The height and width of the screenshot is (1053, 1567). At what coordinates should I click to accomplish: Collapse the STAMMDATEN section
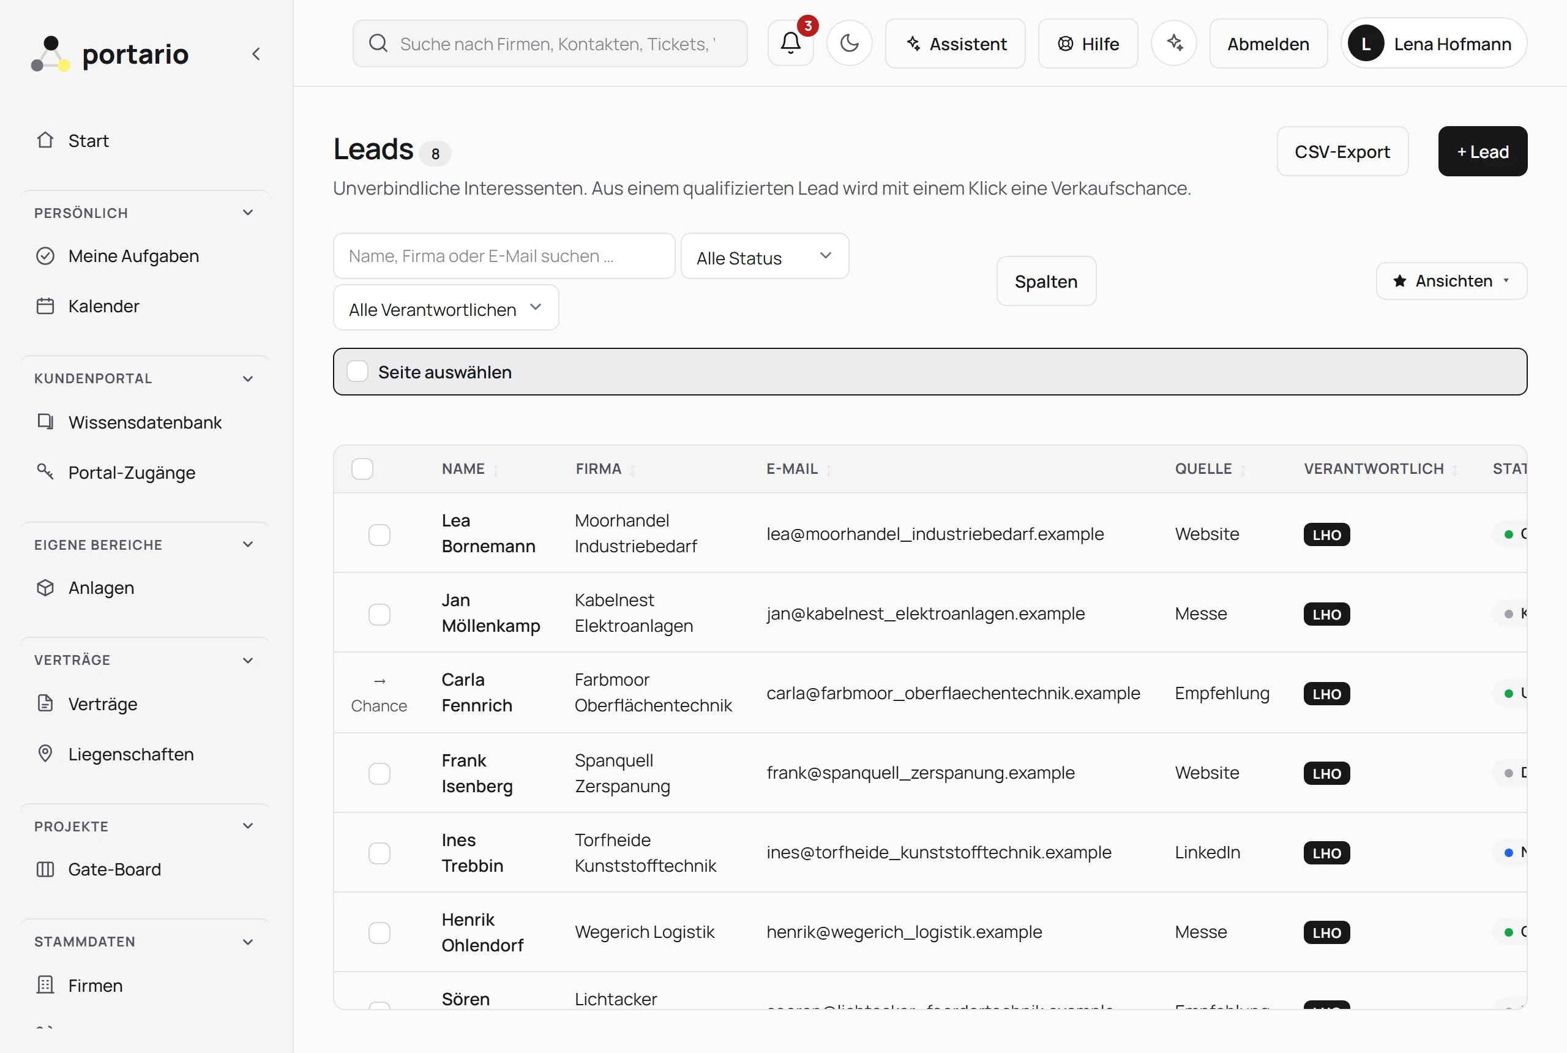click(x=248, y=942)
